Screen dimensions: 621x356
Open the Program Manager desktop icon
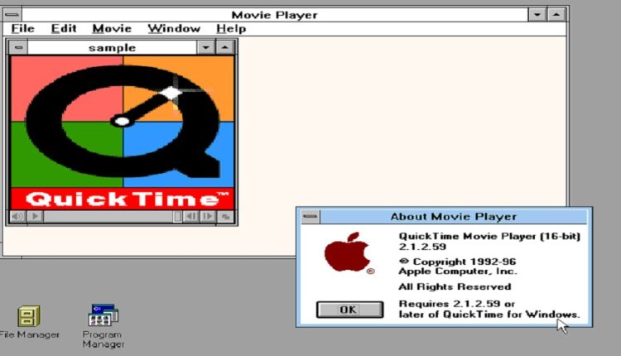click(103, 326)
